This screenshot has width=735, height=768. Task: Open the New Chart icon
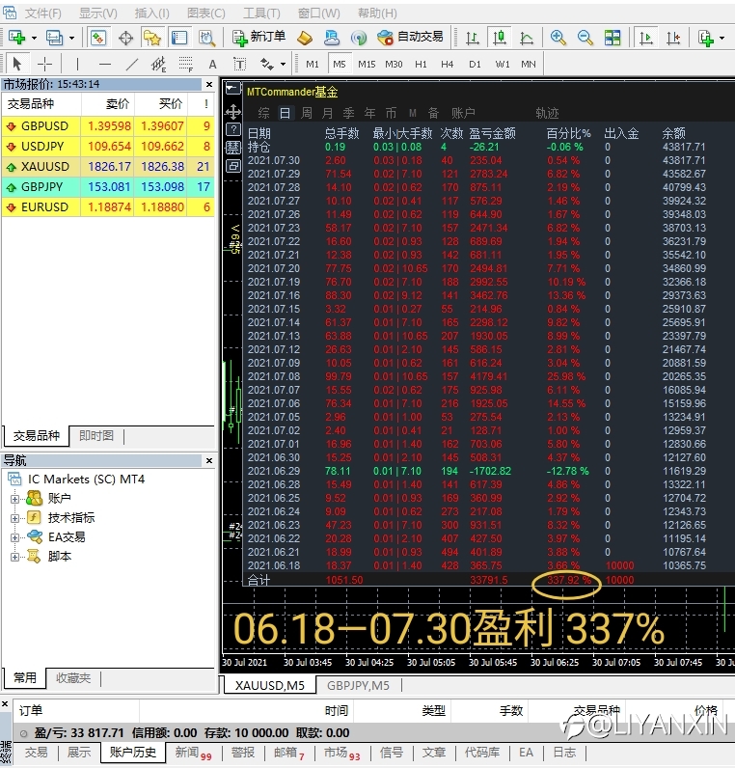point(16,38)
